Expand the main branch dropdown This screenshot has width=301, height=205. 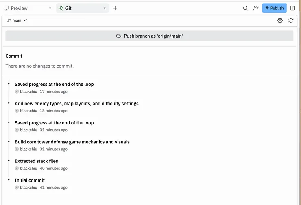17,20
